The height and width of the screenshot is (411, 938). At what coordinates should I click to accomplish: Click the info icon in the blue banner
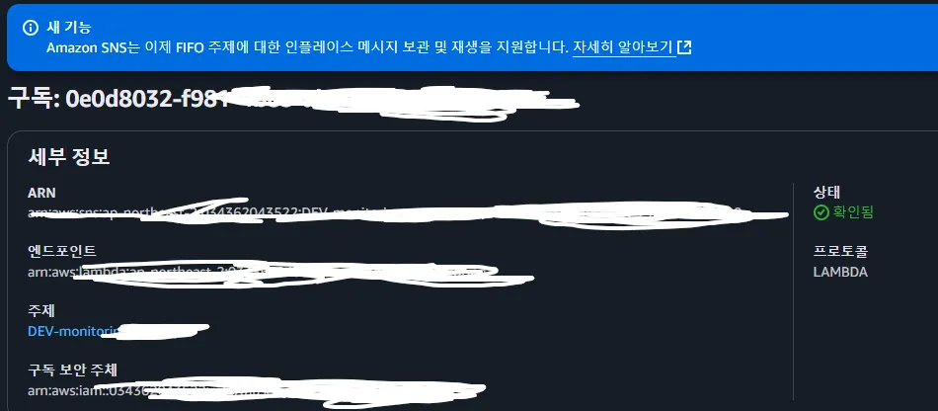(x=30, y=28)
